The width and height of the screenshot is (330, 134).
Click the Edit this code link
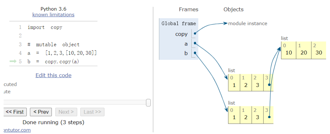[x=53, y=75]
